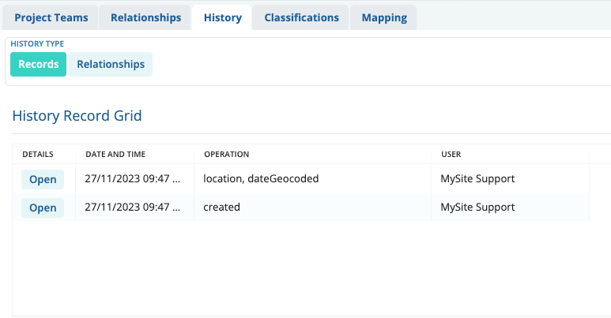Open details for location, dateGeocoded row

[x=43, y=179]
